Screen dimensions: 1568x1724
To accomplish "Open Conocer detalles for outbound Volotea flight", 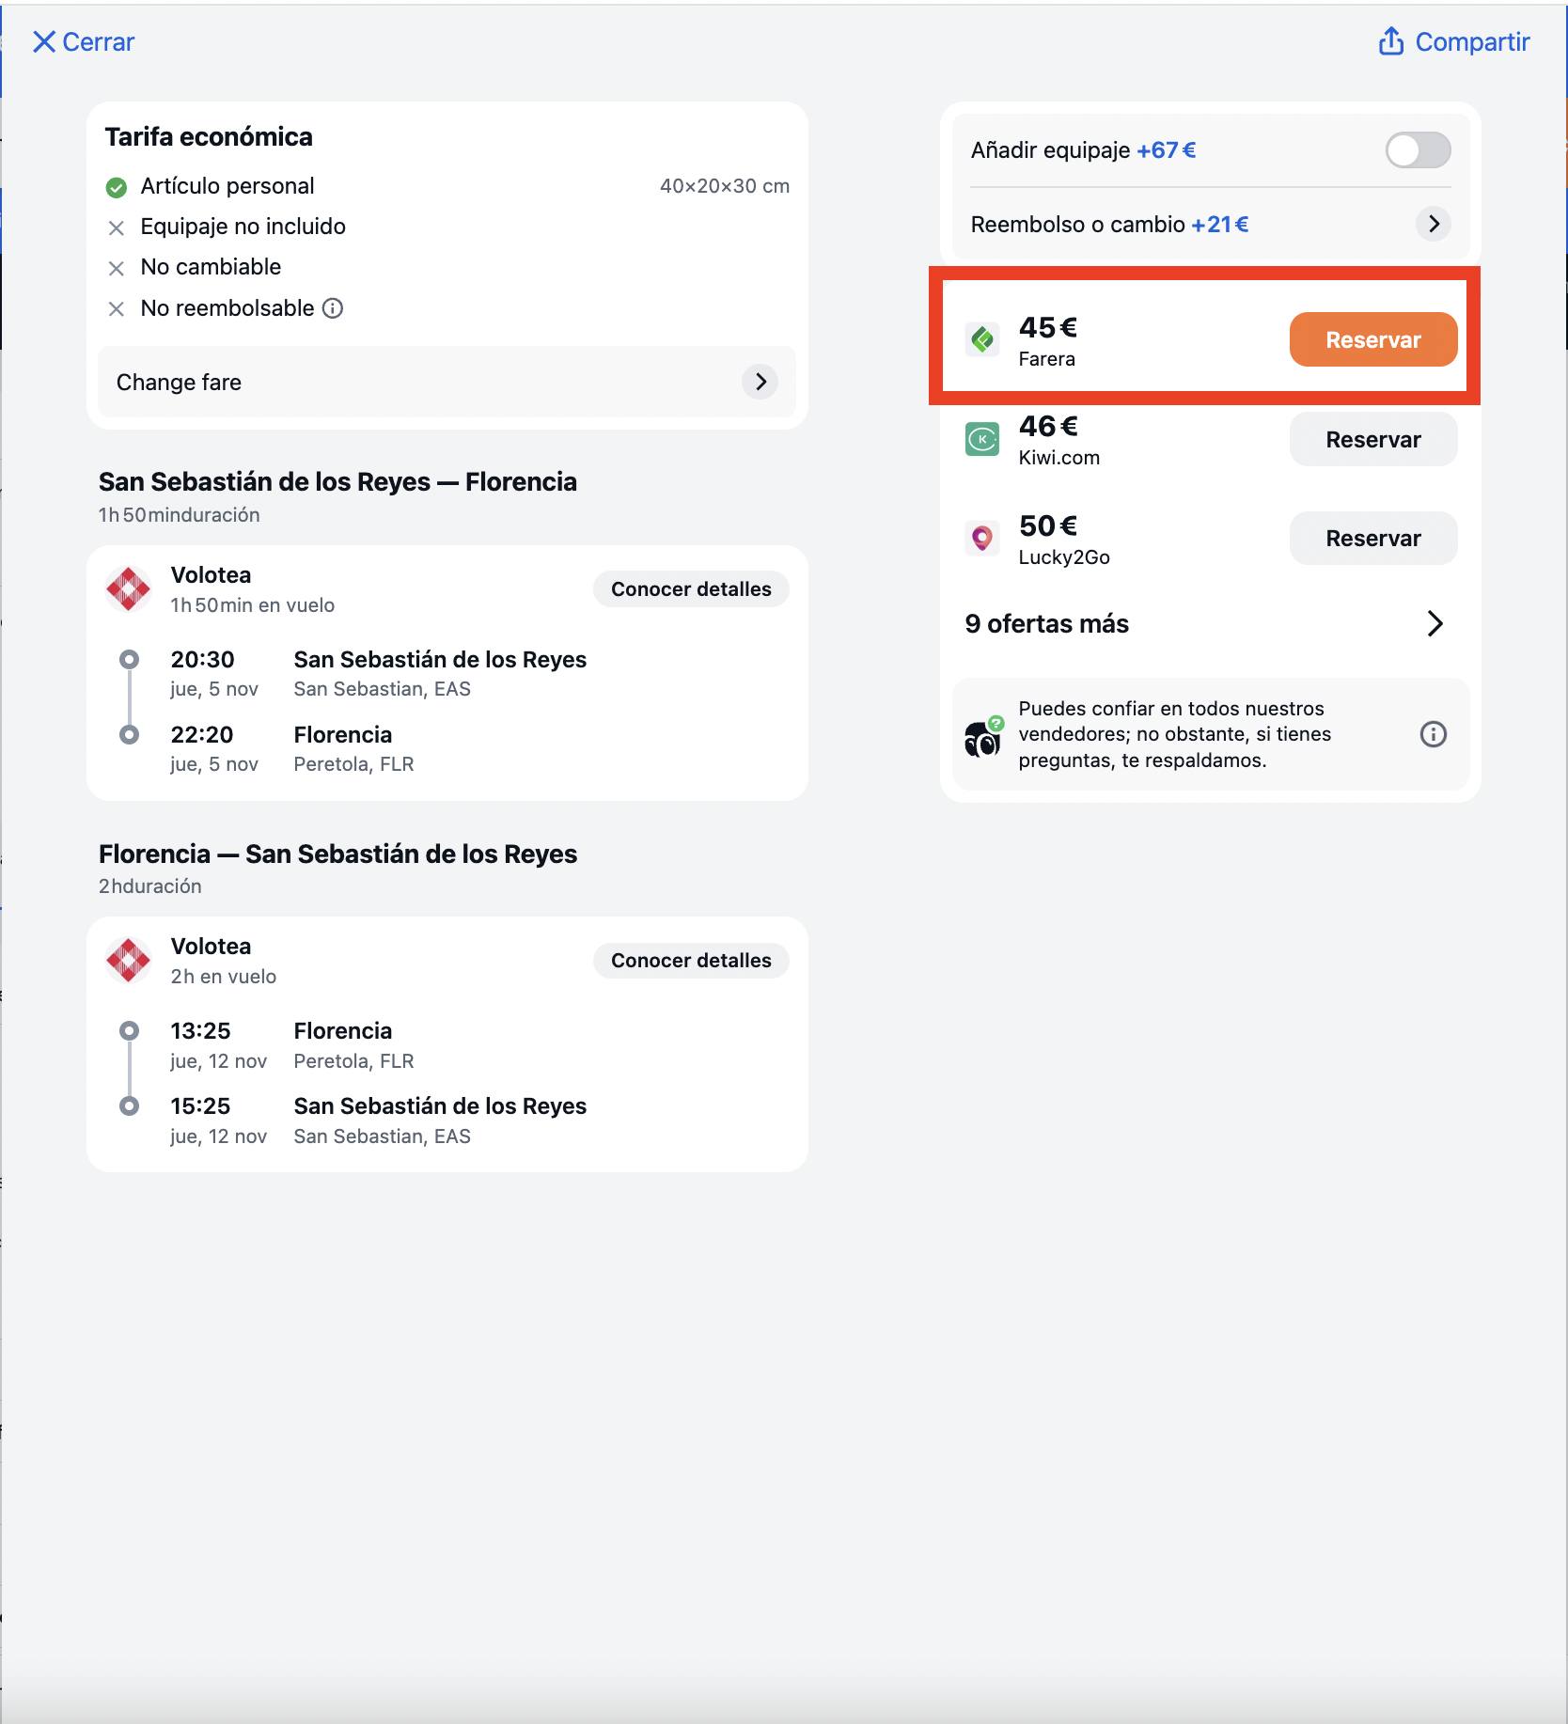I will pyautogui.click(x=691, y=589).
